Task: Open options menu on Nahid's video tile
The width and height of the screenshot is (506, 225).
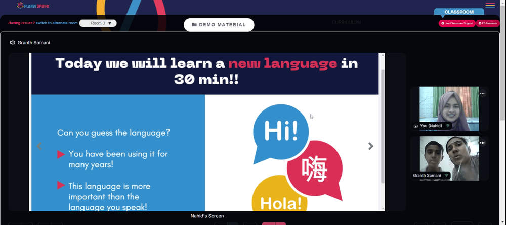Action: [x=482, y=93]
